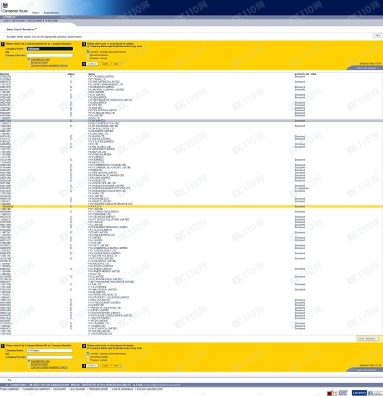Click the More Companies button
The image size is (383, 396).
tap(367, 339)
